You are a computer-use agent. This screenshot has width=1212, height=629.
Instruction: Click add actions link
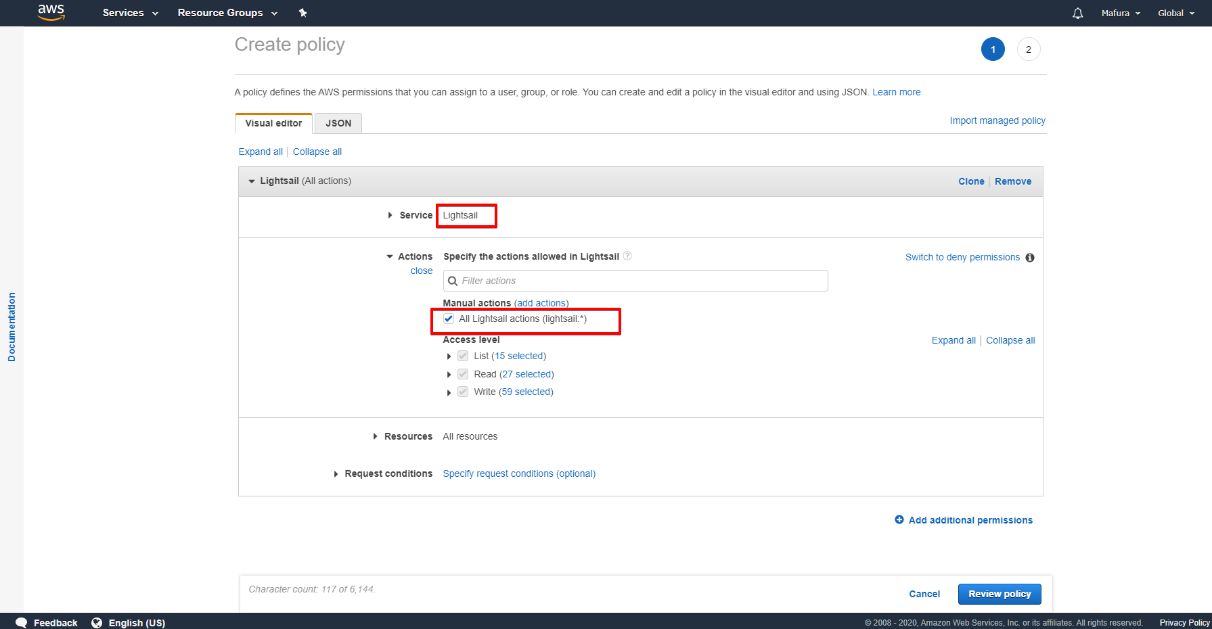pyautogui.click(x=541, y=303)
